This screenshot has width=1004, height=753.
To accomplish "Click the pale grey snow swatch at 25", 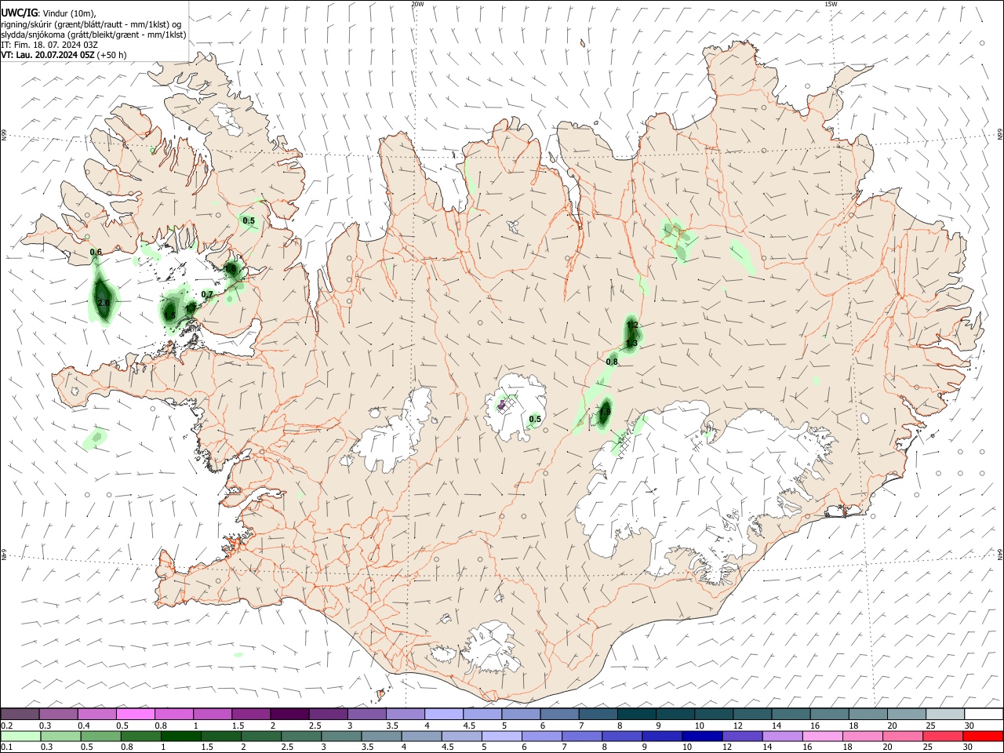I will (945, 715).
